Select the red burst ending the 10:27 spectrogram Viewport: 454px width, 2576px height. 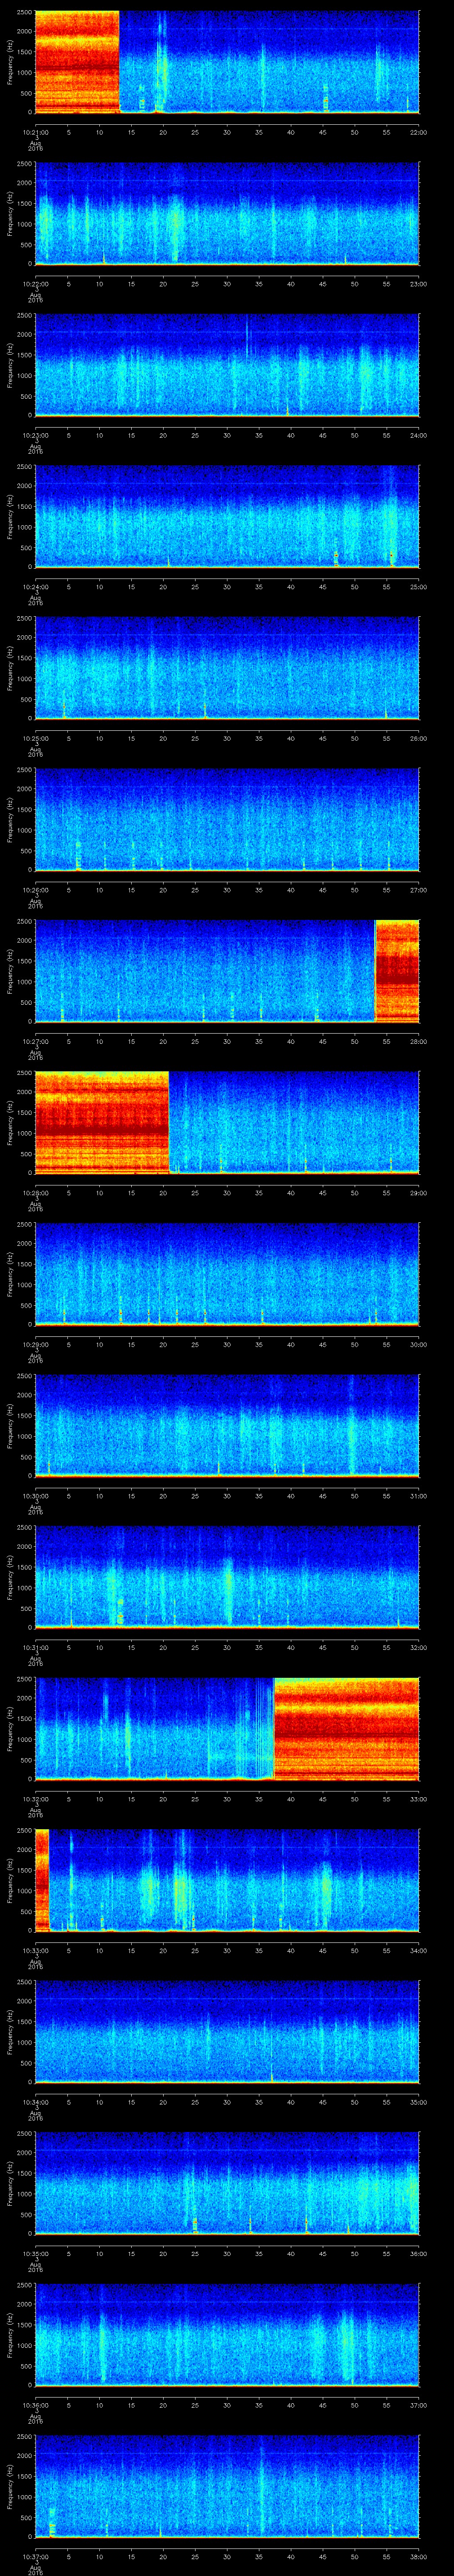[396, 970]
